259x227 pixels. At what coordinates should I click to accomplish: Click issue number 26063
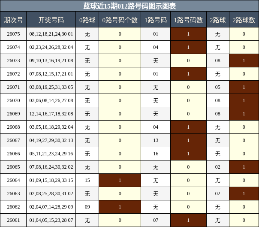(13, 194)
